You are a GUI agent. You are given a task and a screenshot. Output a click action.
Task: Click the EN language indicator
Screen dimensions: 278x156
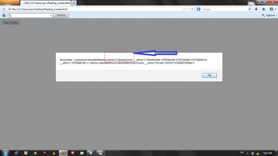point(242,153)
